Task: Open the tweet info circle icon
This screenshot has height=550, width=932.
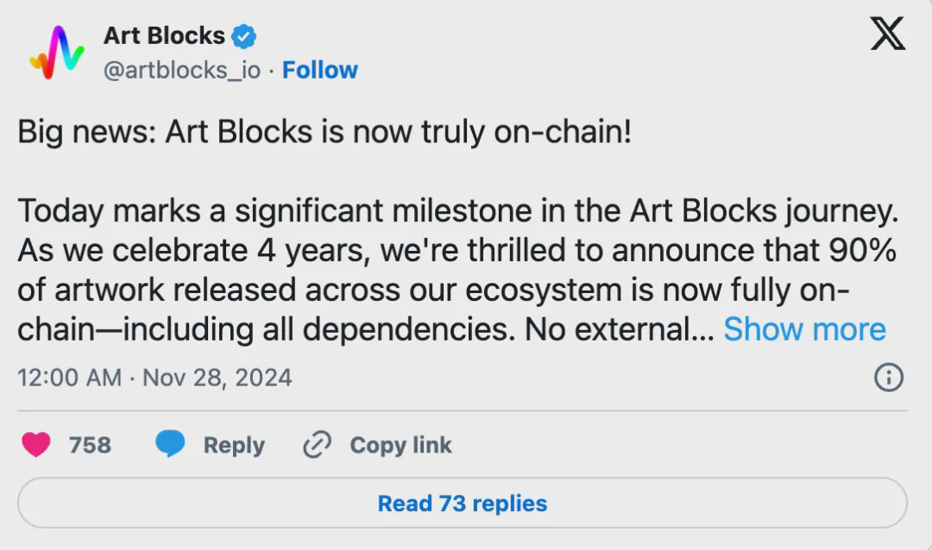Action: [889, 378]
